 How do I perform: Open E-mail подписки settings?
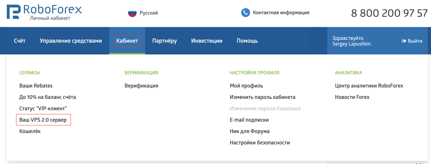(249, 120)
